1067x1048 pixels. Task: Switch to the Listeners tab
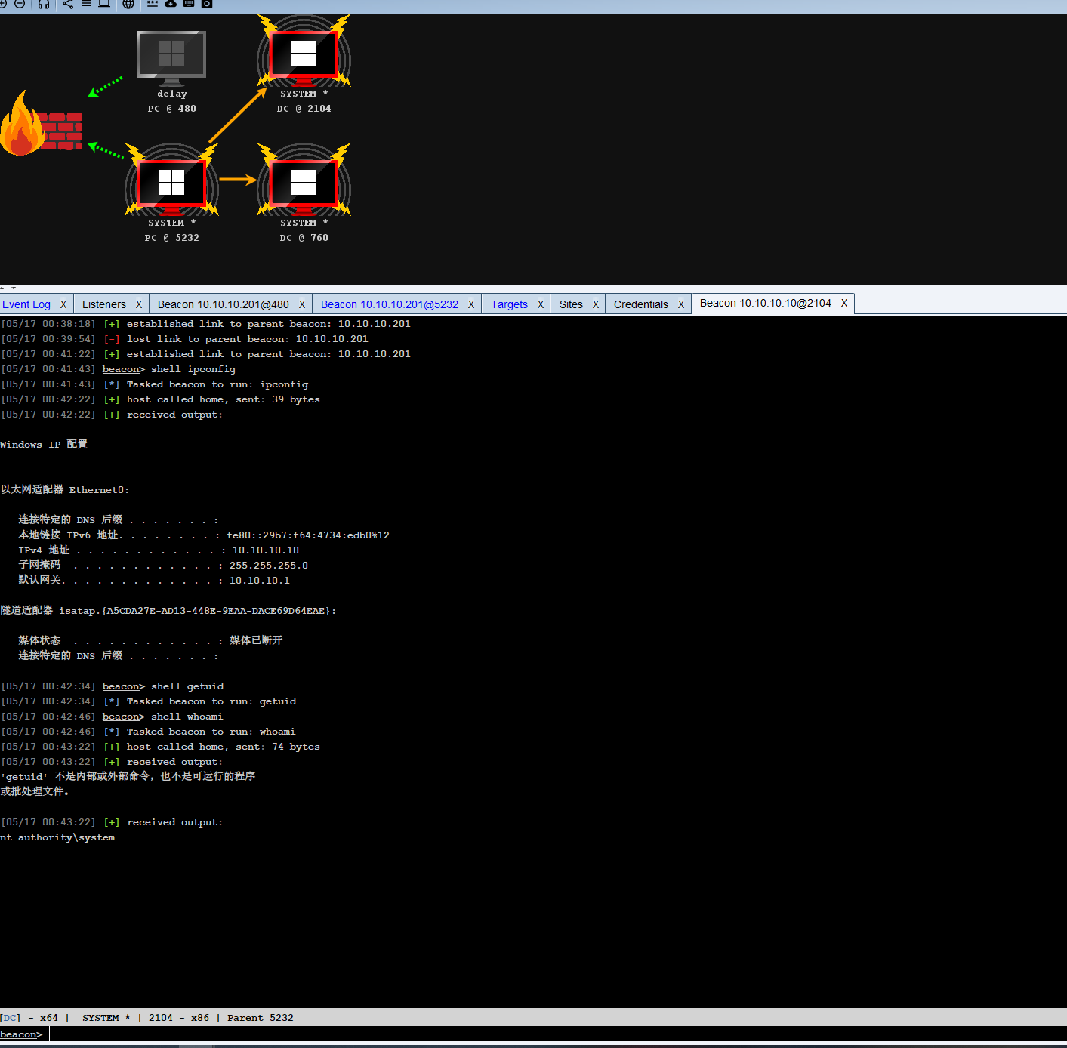104,304
